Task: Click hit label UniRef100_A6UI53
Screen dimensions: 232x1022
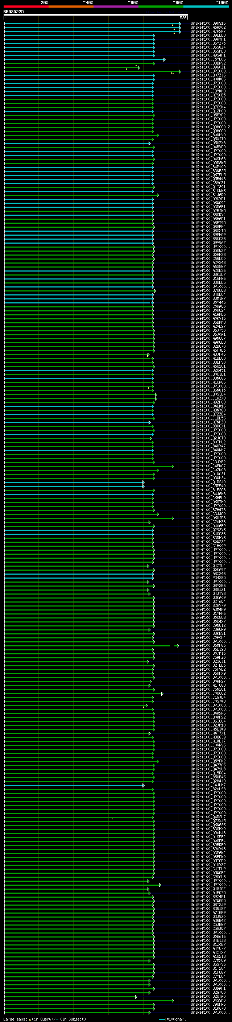Action: coord(208,518)
